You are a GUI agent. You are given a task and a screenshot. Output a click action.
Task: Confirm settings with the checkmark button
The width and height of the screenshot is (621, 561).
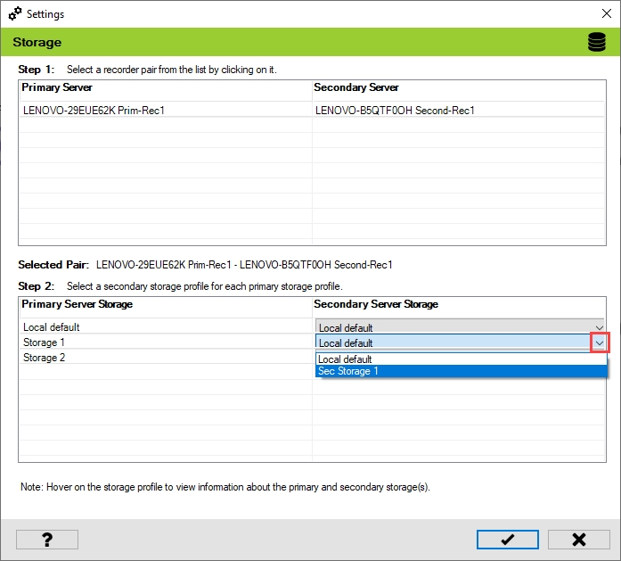507,540
